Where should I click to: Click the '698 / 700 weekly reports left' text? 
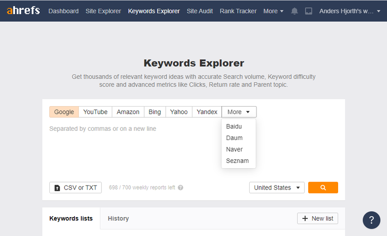[x=142, y=188]
